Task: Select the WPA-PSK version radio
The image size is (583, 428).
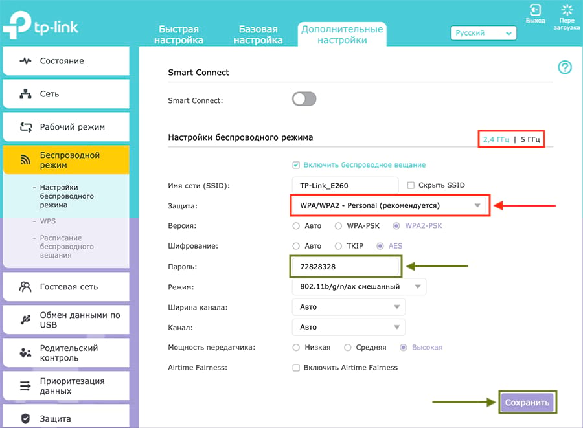Action: [x=338, y=226]
